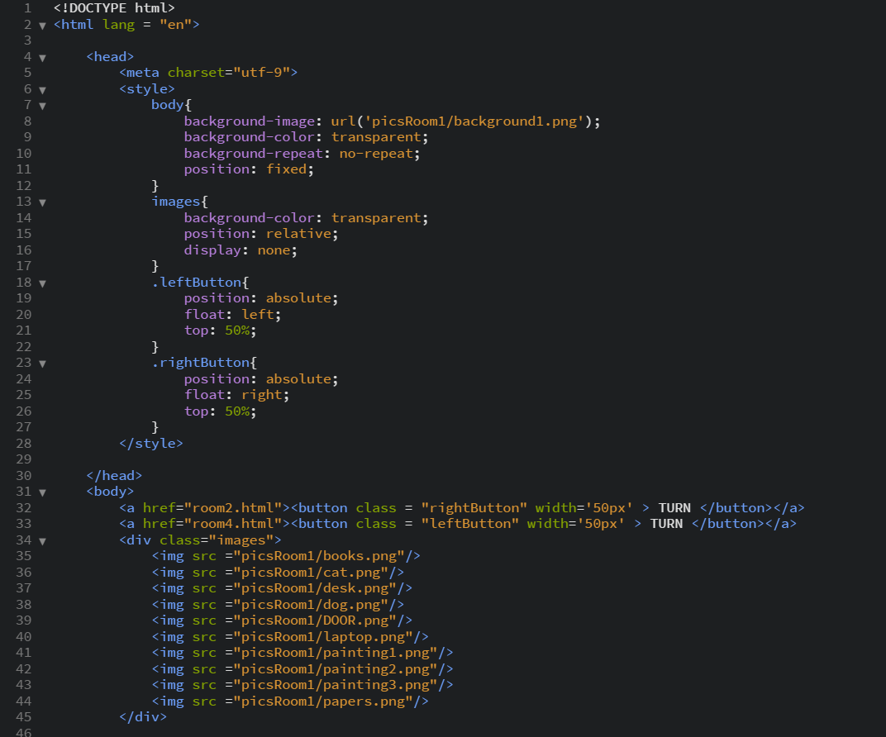Collapse the style block fold arrow
The width and height of the screenshot is (886, 737).
[43, 88]
